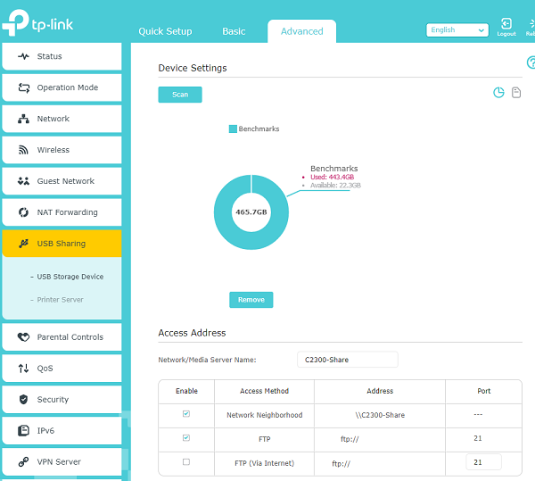Viewport: 535px width, 481px height.
Task: Click the Network/Media Server Name field
Action: pos(347,360)
